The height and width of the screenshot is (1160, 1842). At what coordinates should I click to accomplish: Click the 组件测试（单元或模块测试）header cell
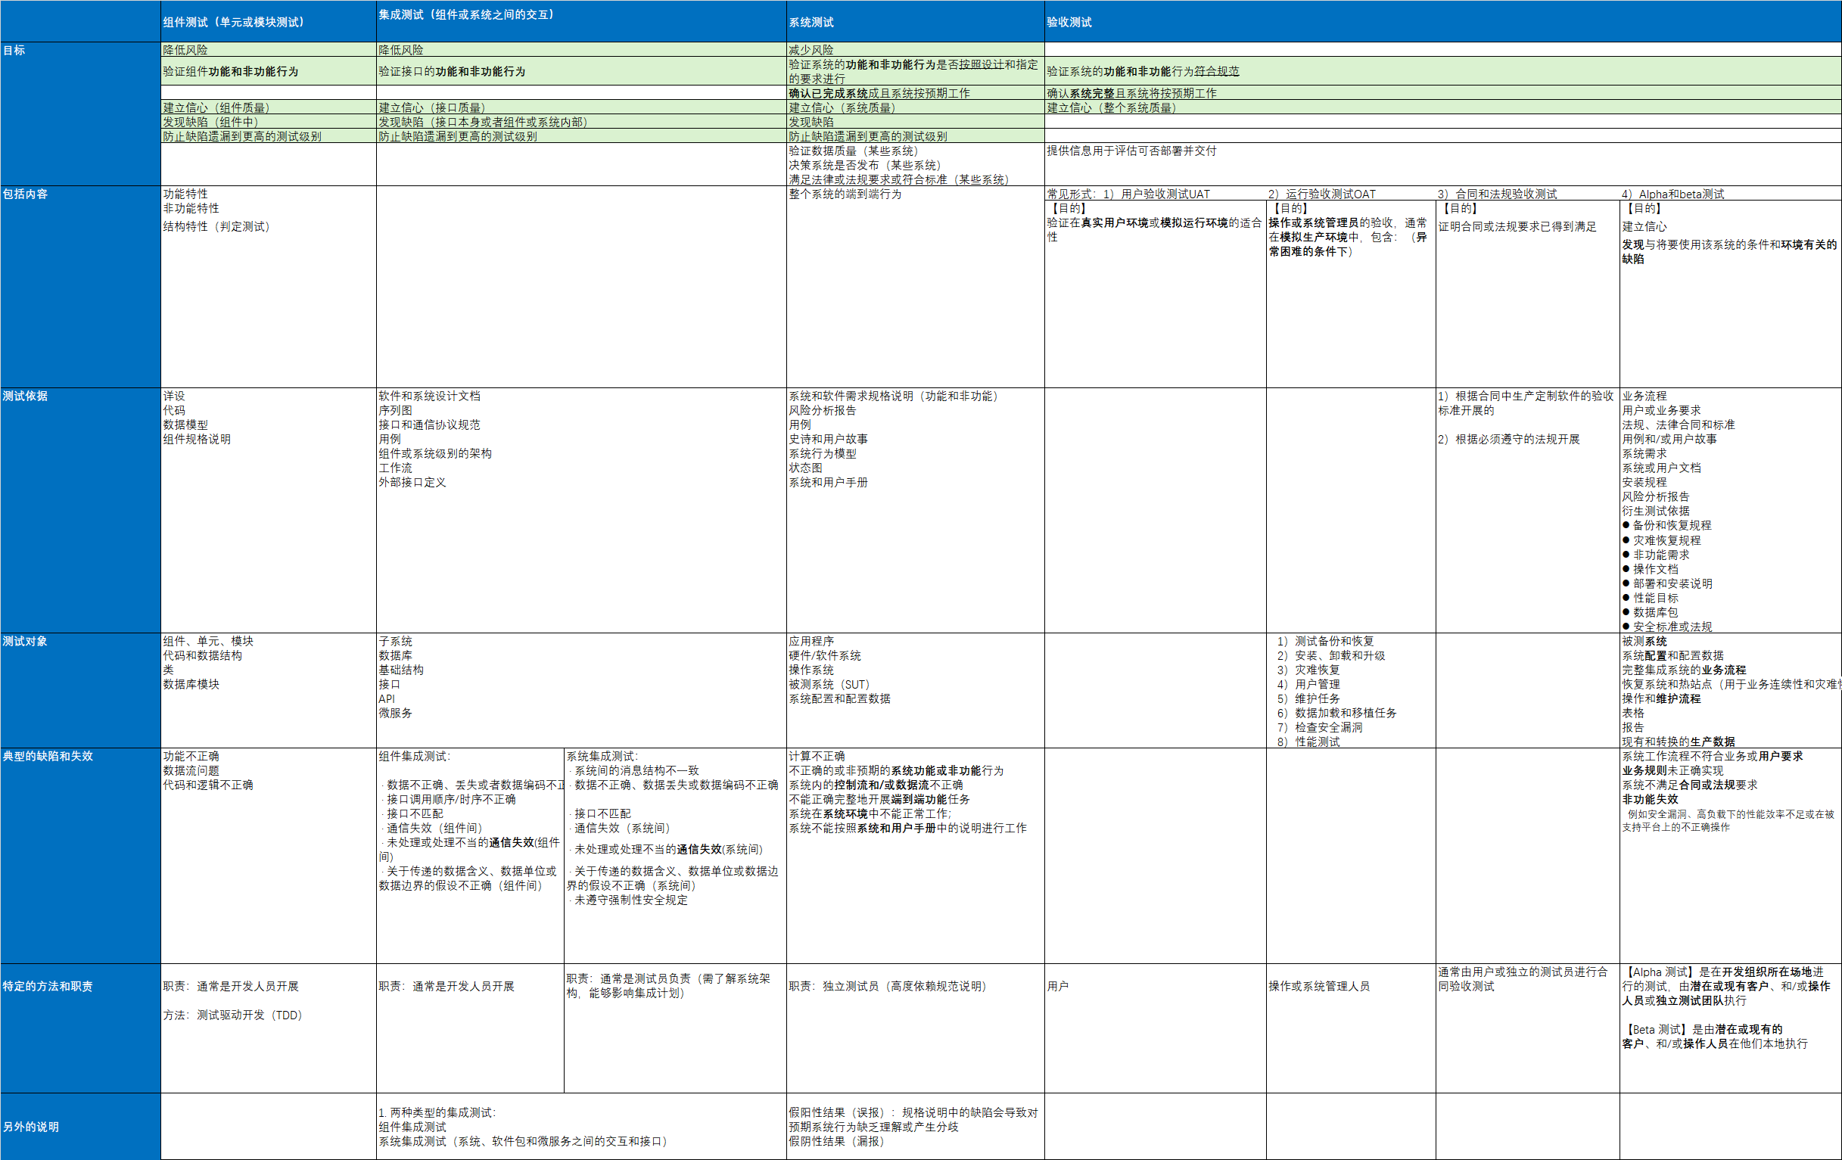[233, 22]
